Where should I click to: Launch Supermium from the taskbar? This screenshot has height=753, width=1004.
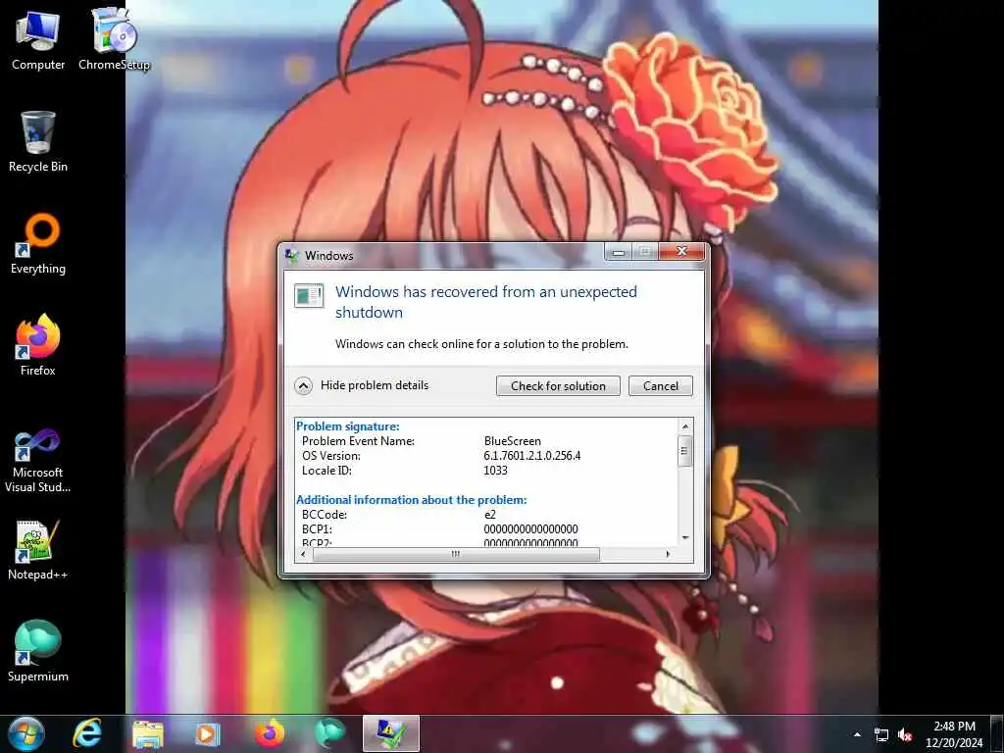330,733
